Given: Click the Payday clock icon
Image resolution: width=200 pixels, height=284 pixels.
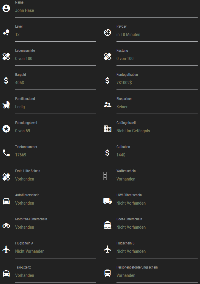Looking at the screenshot, I should click(x=107, y=32).
